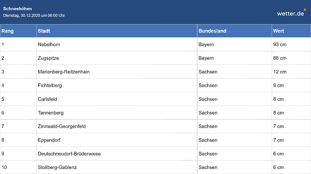Select the 12 cm value cell

(x=279, y=72)
